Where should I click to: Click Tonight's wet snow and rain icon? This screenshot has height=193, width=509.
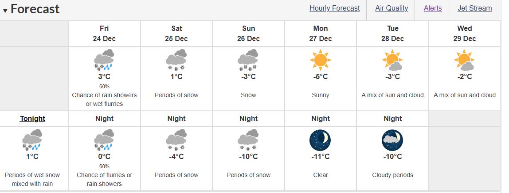pos(32,140)
